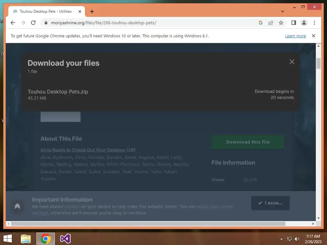Click the Google icon in address bar
Screen dimensions: 327x245
tap(261, 23)
